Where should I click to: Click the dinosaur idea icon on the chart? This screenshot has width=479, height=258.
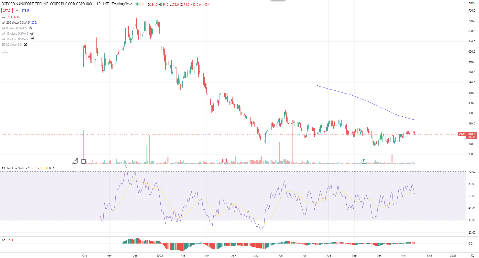pos(75,161)
